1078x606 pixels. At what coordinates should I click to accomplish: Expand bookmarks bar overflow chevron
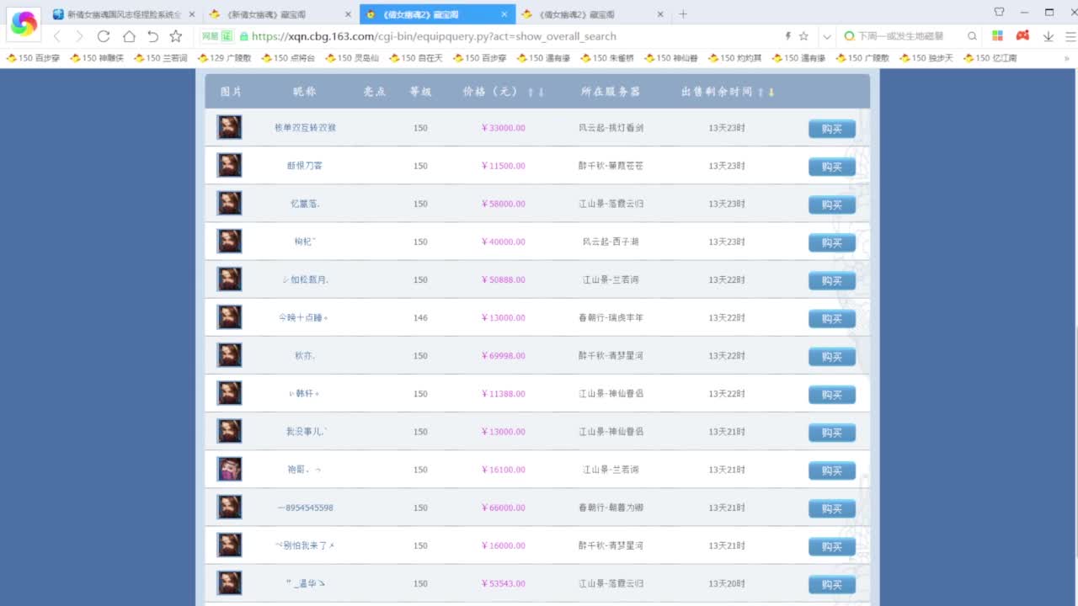tap(1067, 58)
